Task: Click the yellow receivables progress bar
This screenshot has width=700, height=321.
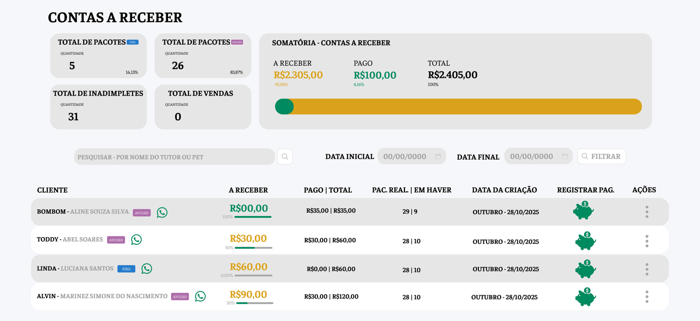Action: 467,107
